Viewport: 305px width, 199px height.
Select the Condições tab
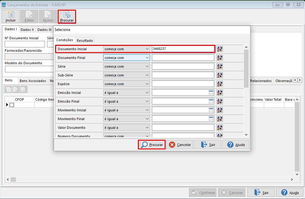(x=64, y=40)
